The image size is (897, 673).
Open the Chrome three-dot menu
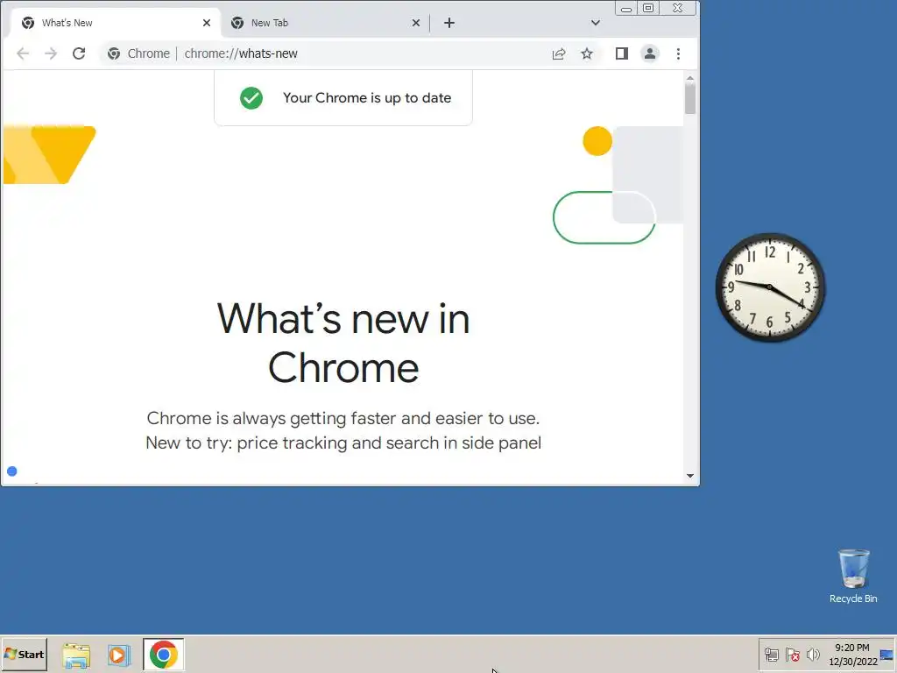coord(679,53)
